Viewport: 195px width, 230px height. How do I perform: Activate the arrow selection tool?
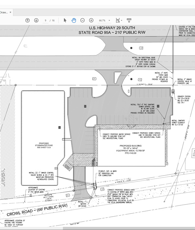pyautogui.click(x=65, y=20)
